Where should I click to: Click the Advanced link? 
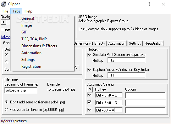(x=6, y=37)
